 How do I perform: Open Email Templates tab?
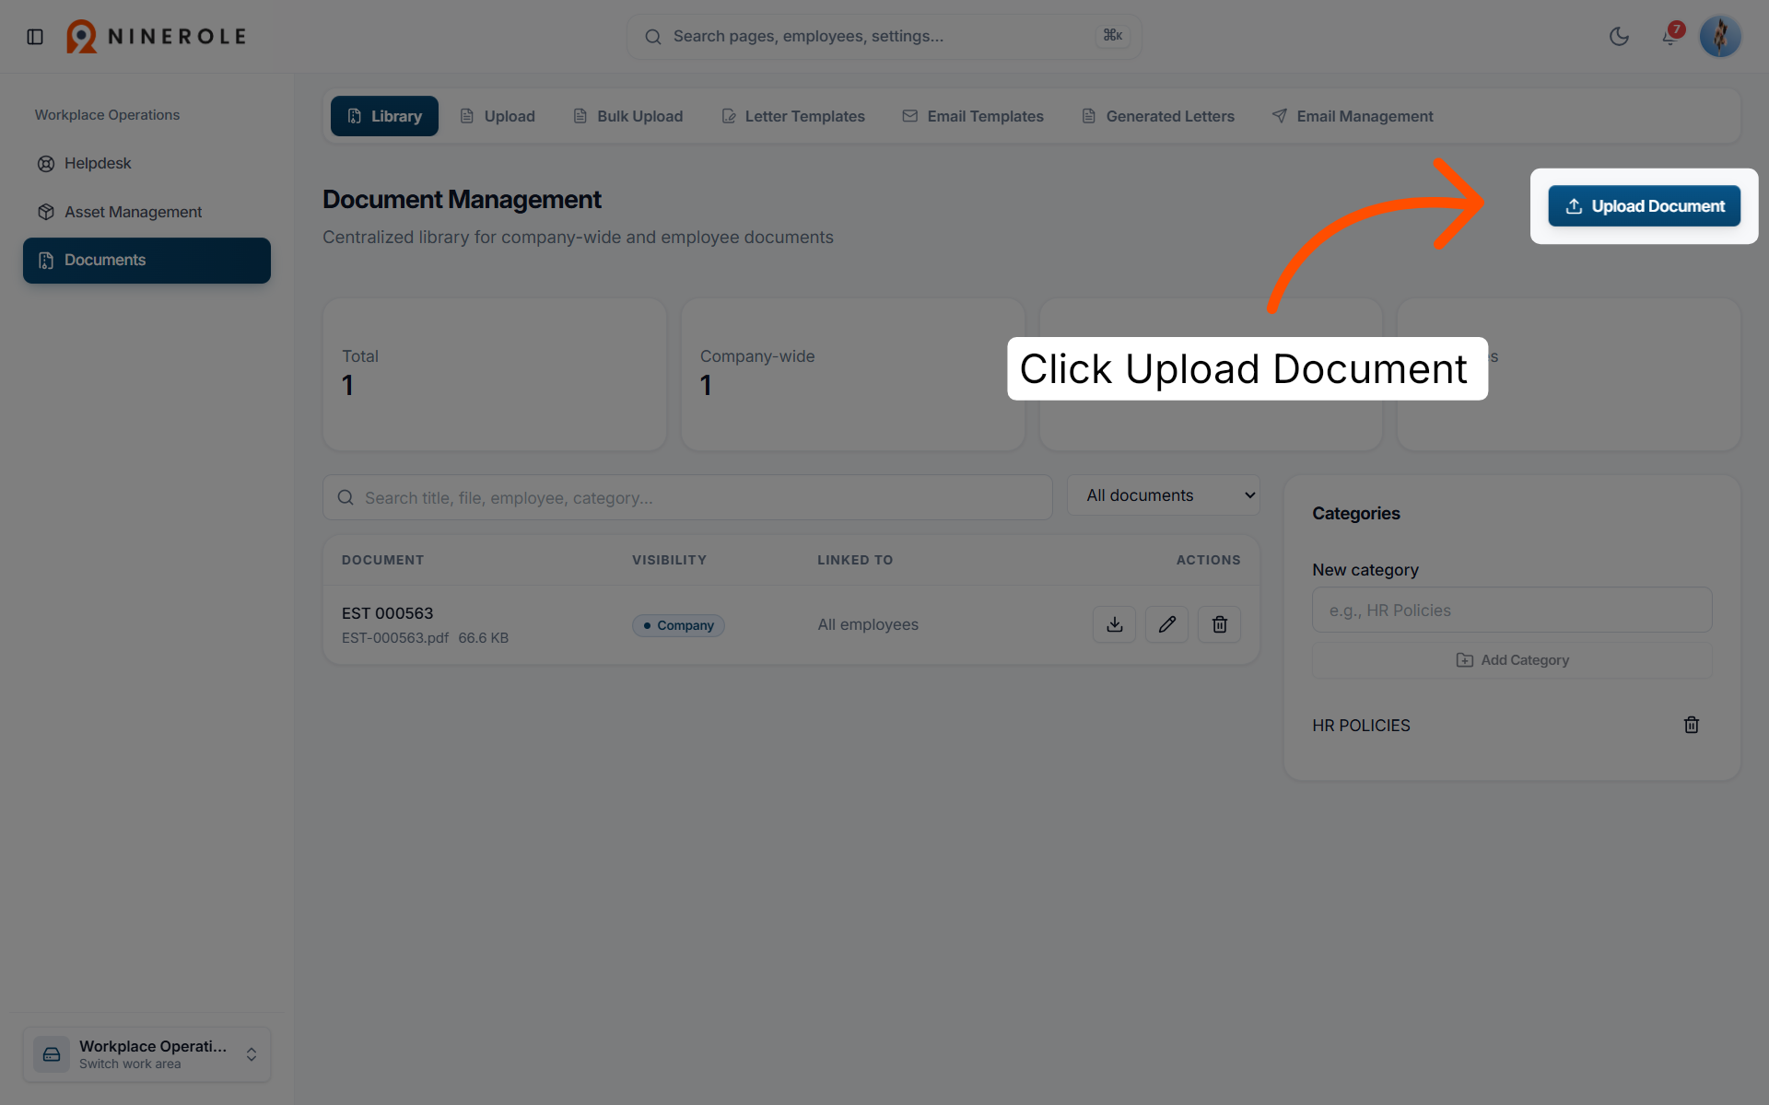coord(973,116)
